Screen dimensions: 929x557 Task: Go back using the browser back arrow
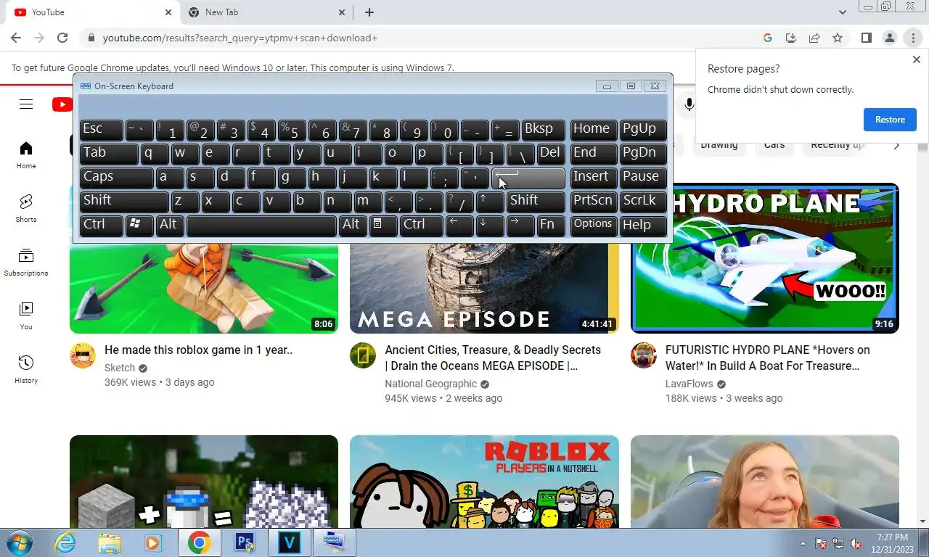click(x=16, y=38)
